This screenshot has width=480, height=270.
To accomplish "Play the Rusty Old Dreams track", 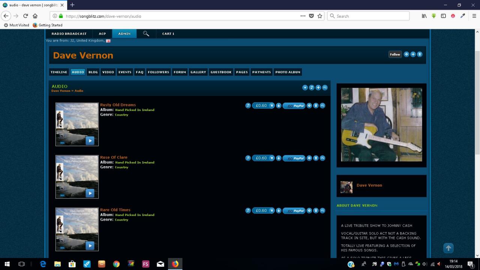I will (x=90, y=141).
